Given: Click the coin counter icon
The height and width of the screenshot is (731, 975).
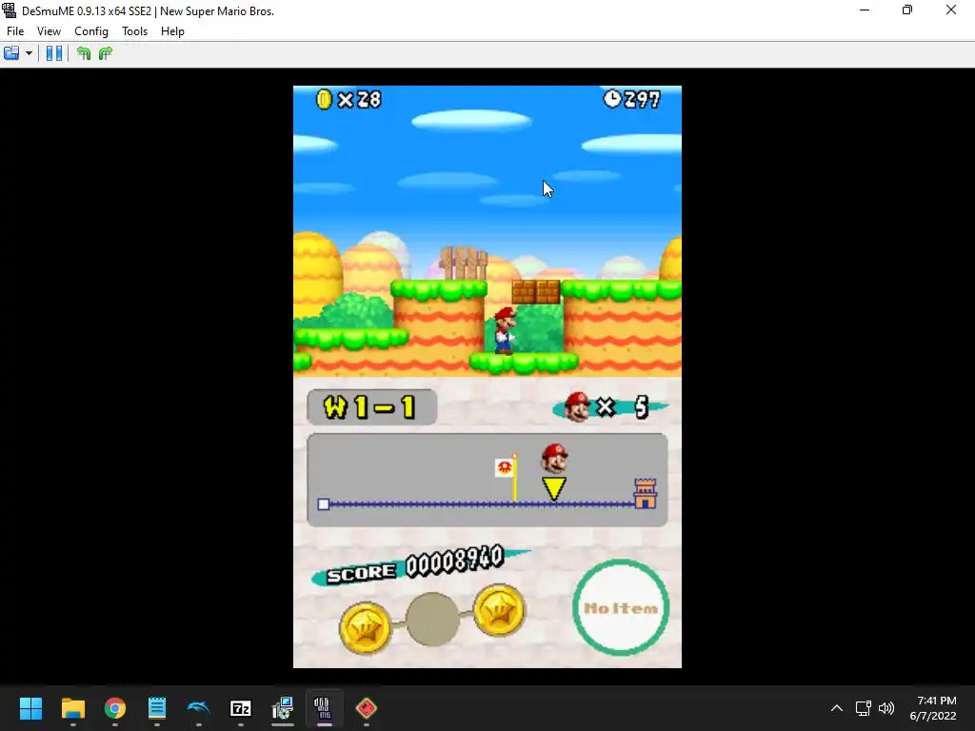Looking at the screenshot, I should tap(324, 99).
